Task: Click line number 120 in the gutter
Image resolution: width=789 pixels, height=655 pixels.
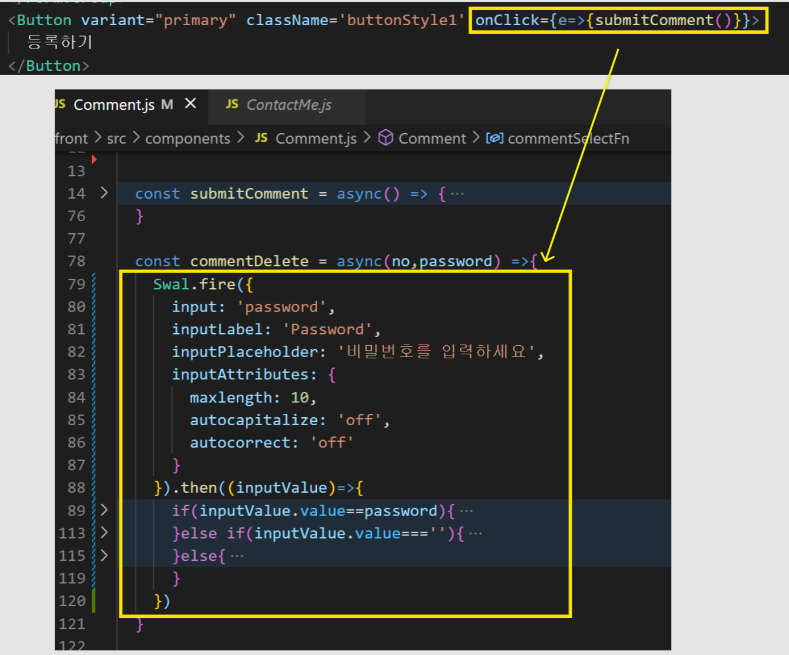Action: point(72,601)
